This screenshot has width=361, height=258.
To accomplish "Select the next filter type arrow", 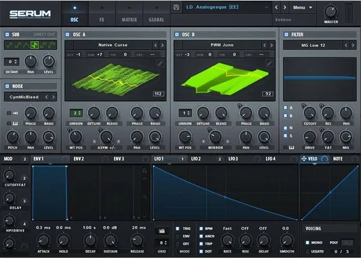I will tap(353, 45).
